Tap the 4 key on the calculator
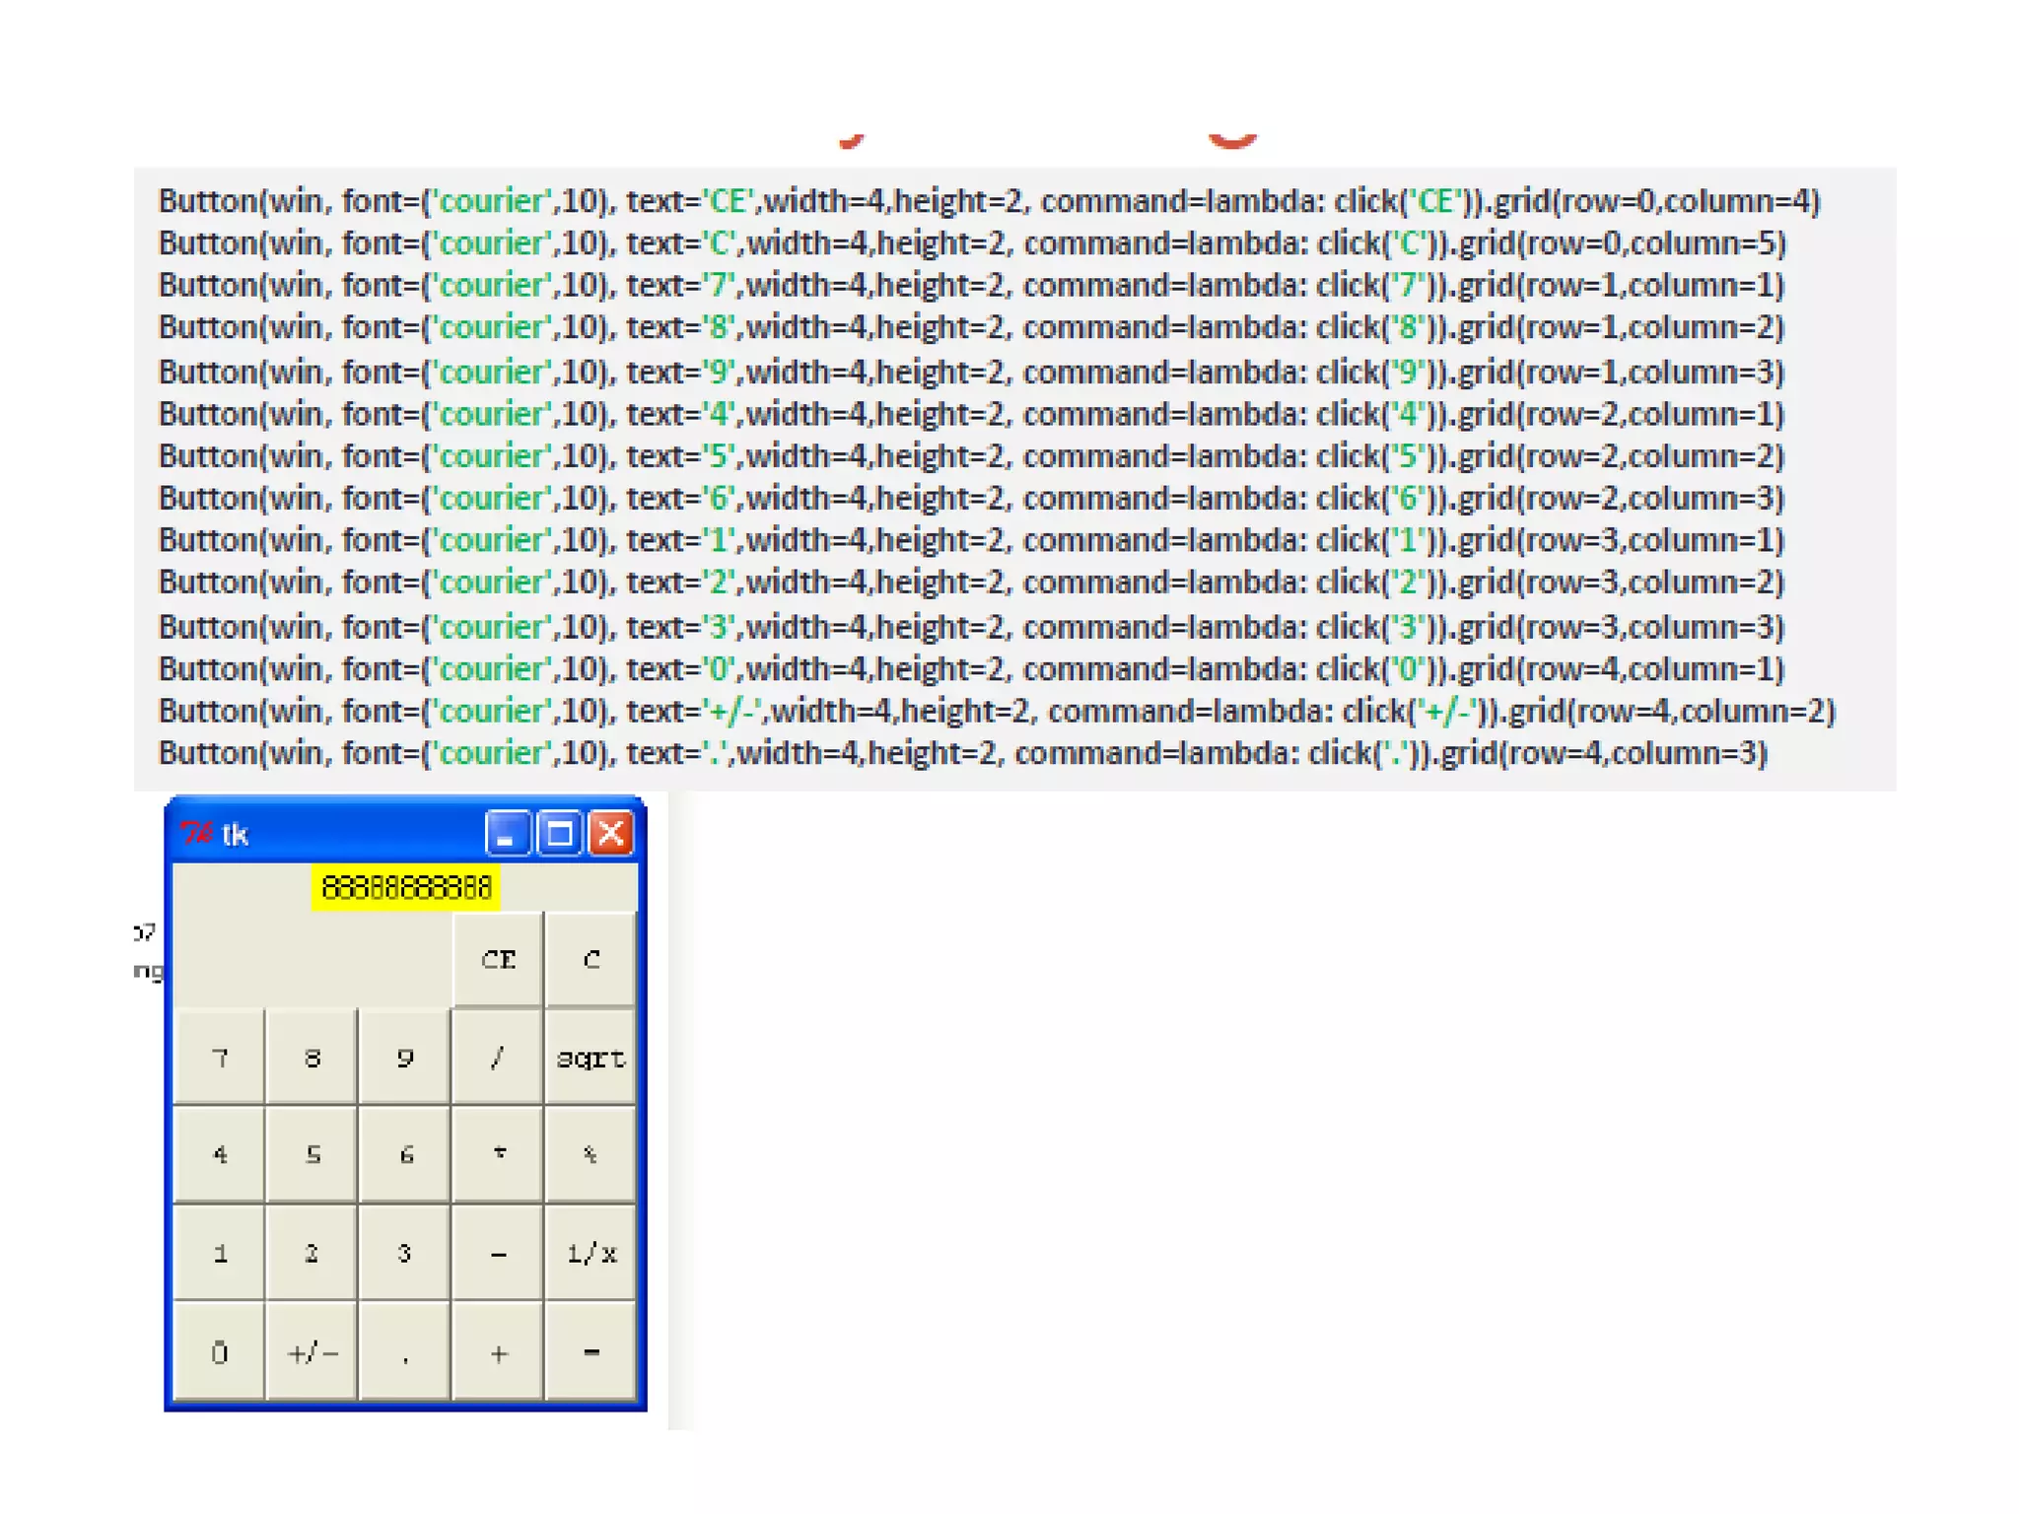Screen dimensions: 2019x1514 pyautogui.click(x=219, y=1154)
